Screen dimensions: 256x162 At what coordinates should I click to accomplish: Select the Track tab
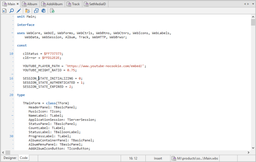point(73,4)
